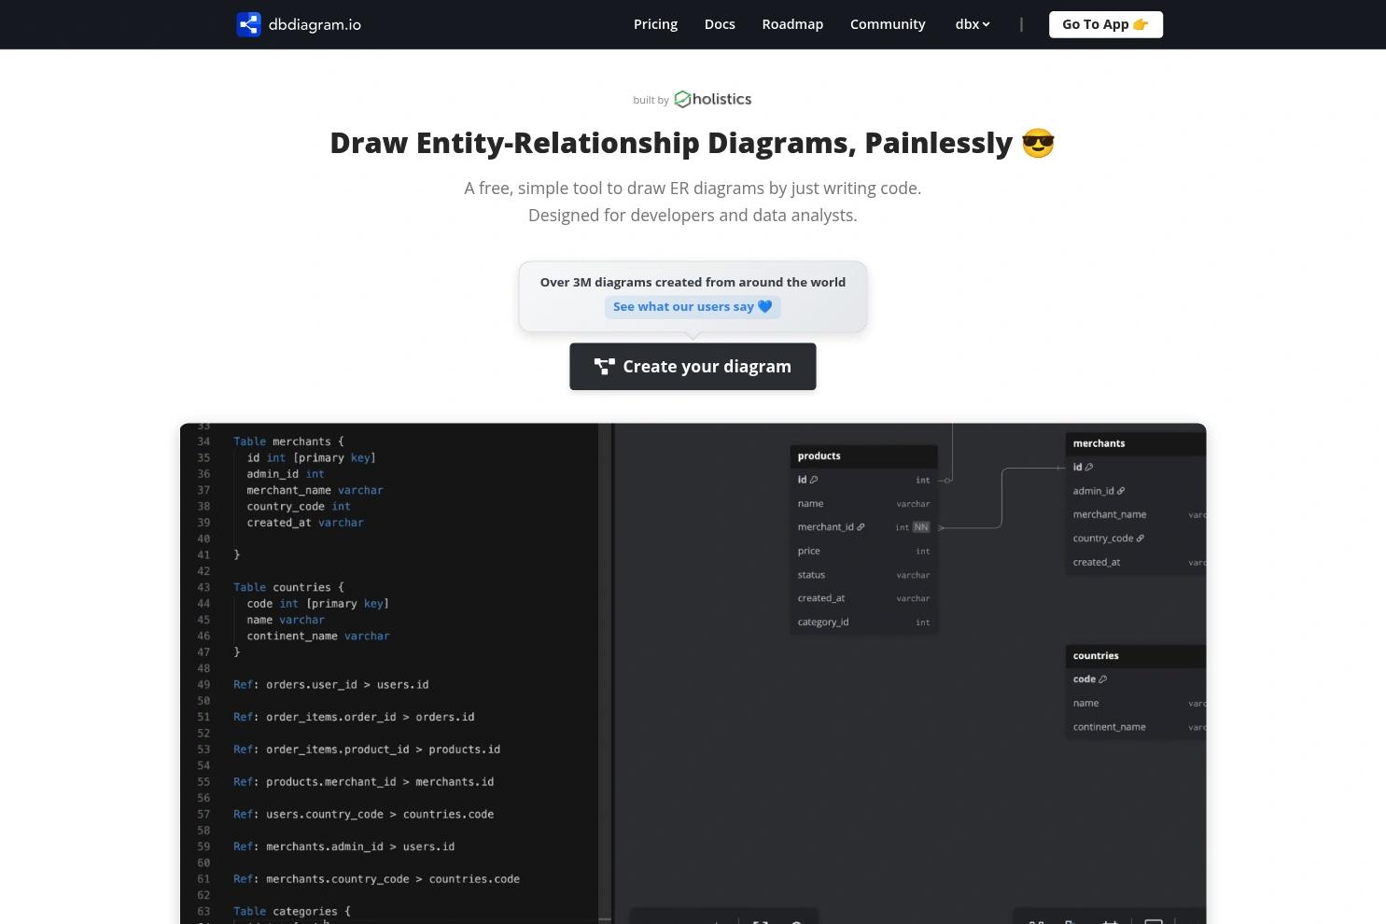Click the Create your diagram button

tap(693, 367)
